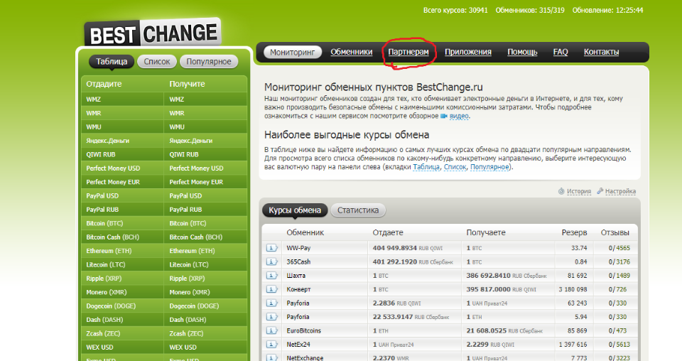Viewport: 682px width, 361px height.
Task: Open the История link
Action: click(x=579, y=191)
